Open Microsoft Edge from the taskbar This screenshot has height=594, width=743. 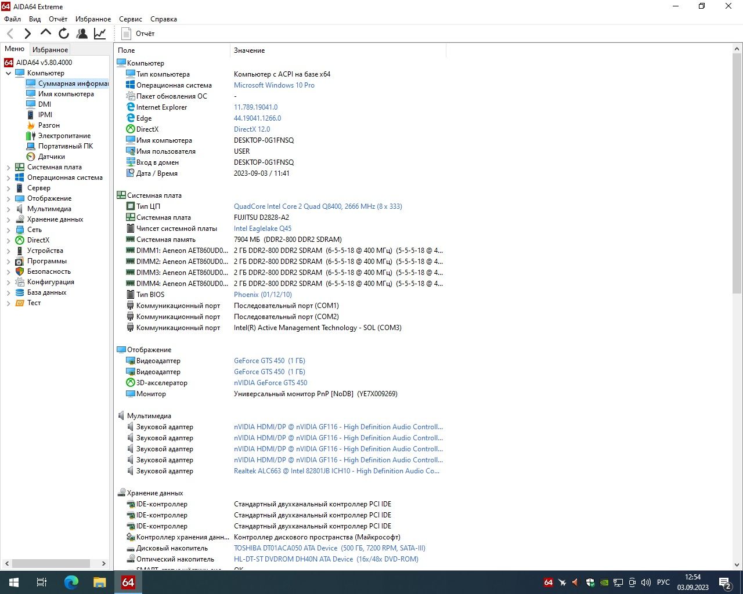pyautogui.click(x=71, y=582)
